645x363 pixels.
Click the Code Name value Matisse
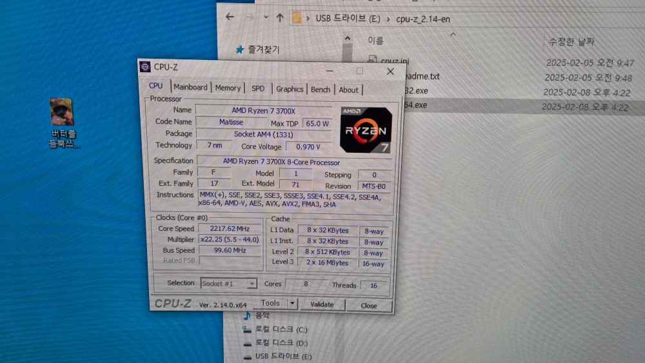coord(231,122)
